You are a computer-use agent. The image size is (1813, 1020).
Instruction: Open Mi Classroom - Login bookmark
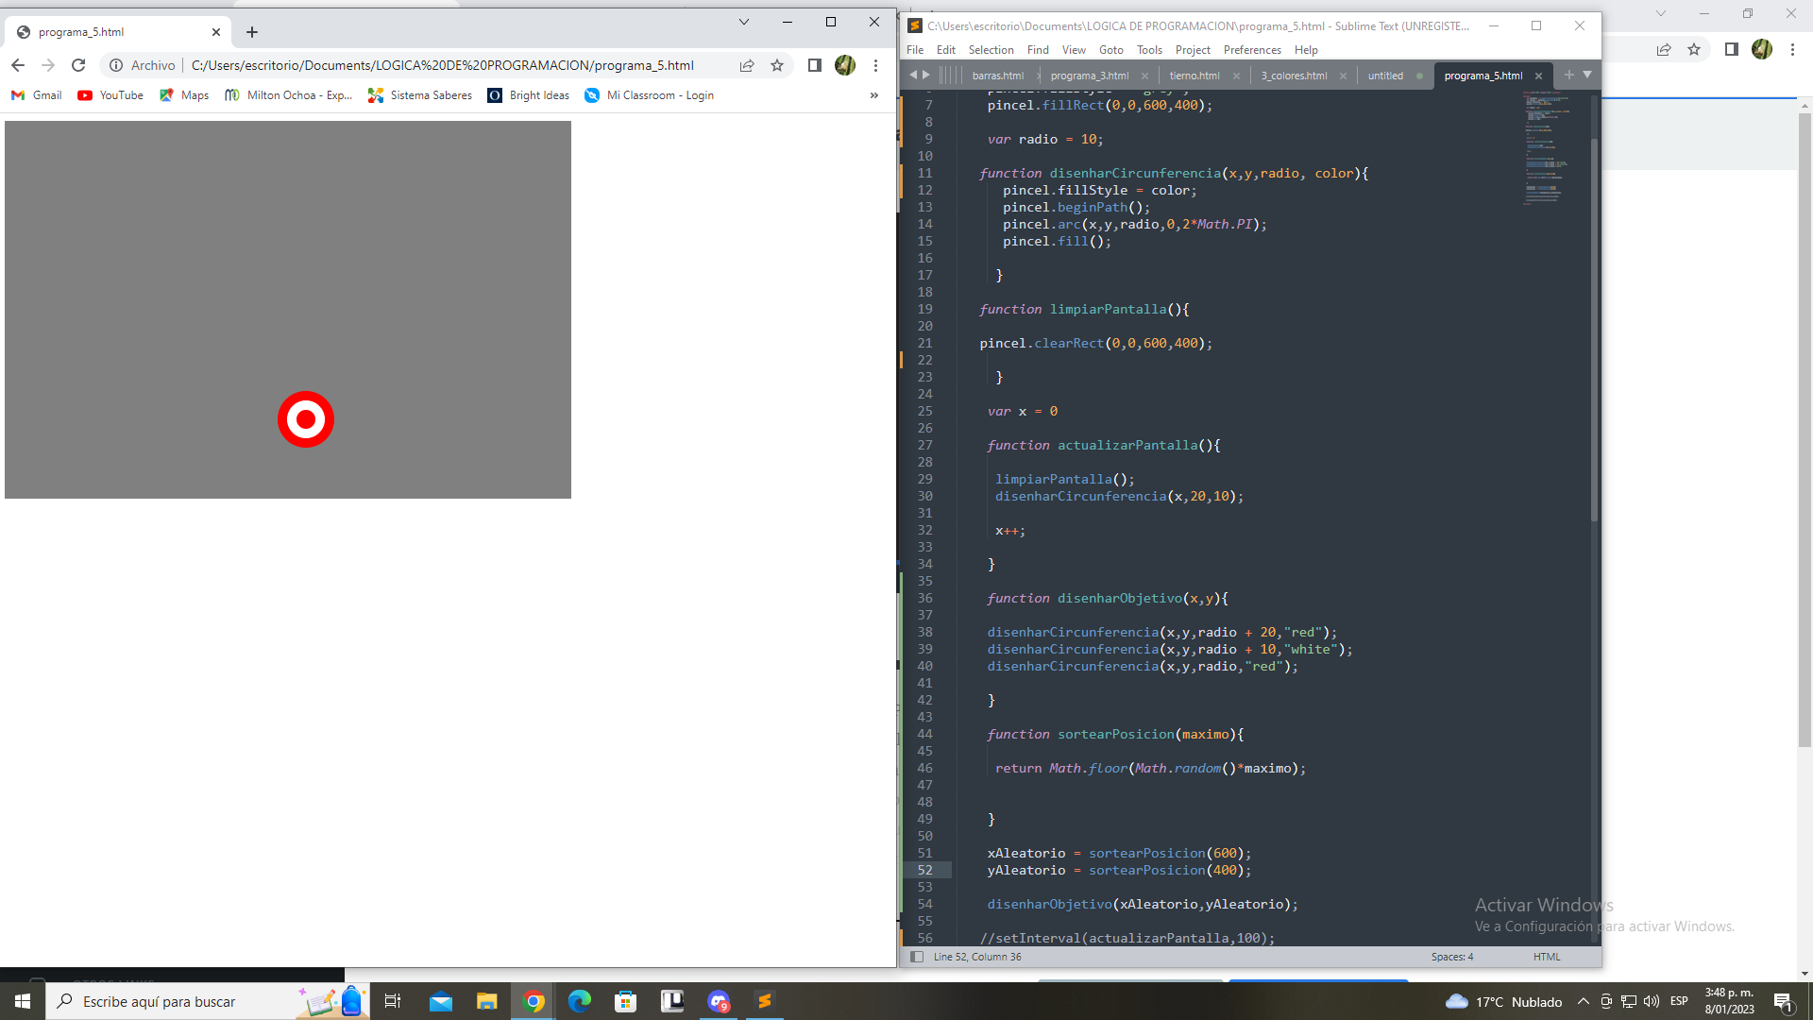pyautogui.click(x=650, y=95)
